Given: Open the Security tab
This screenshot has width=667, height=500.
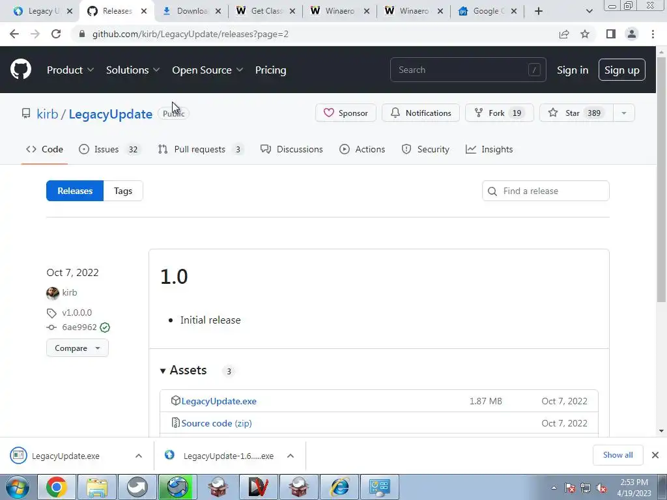Looking at the screenshot, I should pos(425,149).
